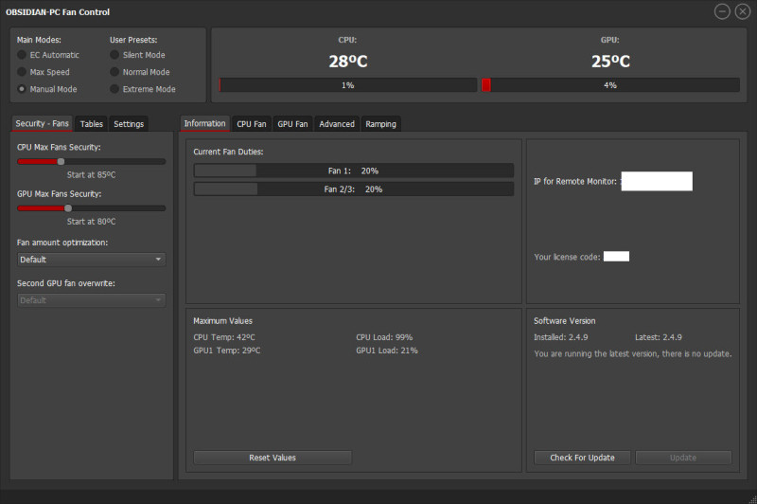Adjust CPU Max Fans Security slider handle

(x=61, y=161)
